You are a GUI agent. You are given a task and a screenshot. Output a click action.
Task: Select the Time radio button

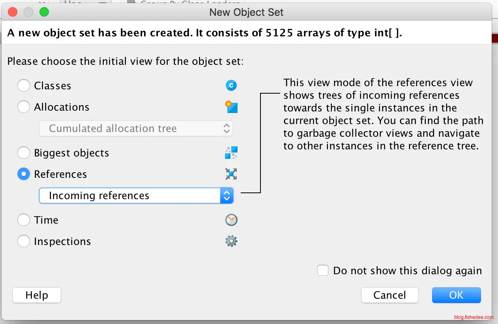point(24,220)
